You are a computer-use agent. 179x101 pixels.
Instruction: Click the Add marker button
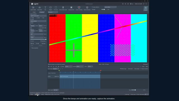coord(130,69)
